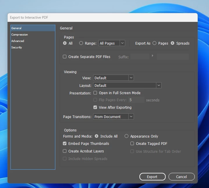
Task: Click the Export button
Action: [153, 177]
